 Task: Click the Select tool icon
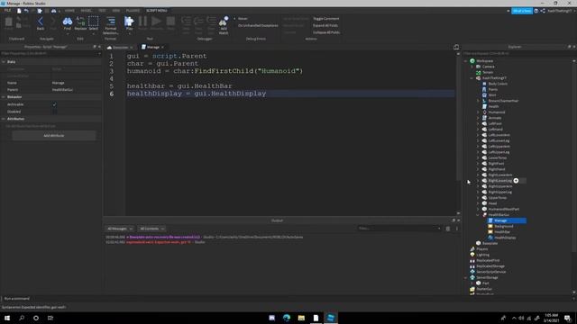[x=94, y=22]
